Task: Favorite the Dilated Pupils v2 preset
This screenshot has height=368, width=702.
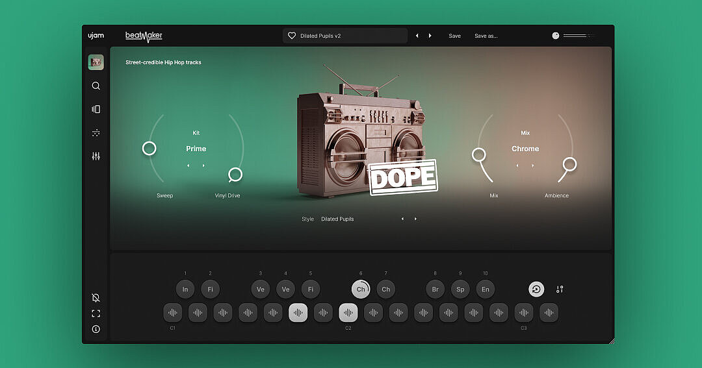Action: (x=292, y=36)
